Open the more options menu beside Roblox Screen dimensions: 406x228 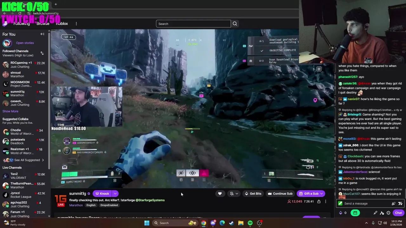[x=76, y=24]
